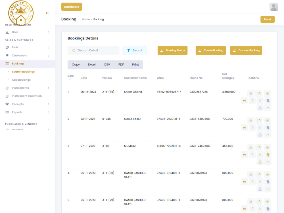284x213 pixels.
Task: Collapse the sidebar with the double chevron
Action: coord(47,13)
